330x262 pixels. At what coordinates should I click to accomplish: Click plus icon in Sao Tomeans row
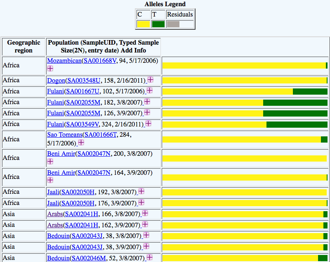coord(81,143)
